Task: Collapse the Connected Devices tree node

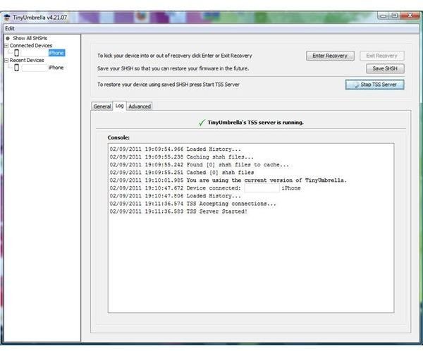Action: [6, 46]
